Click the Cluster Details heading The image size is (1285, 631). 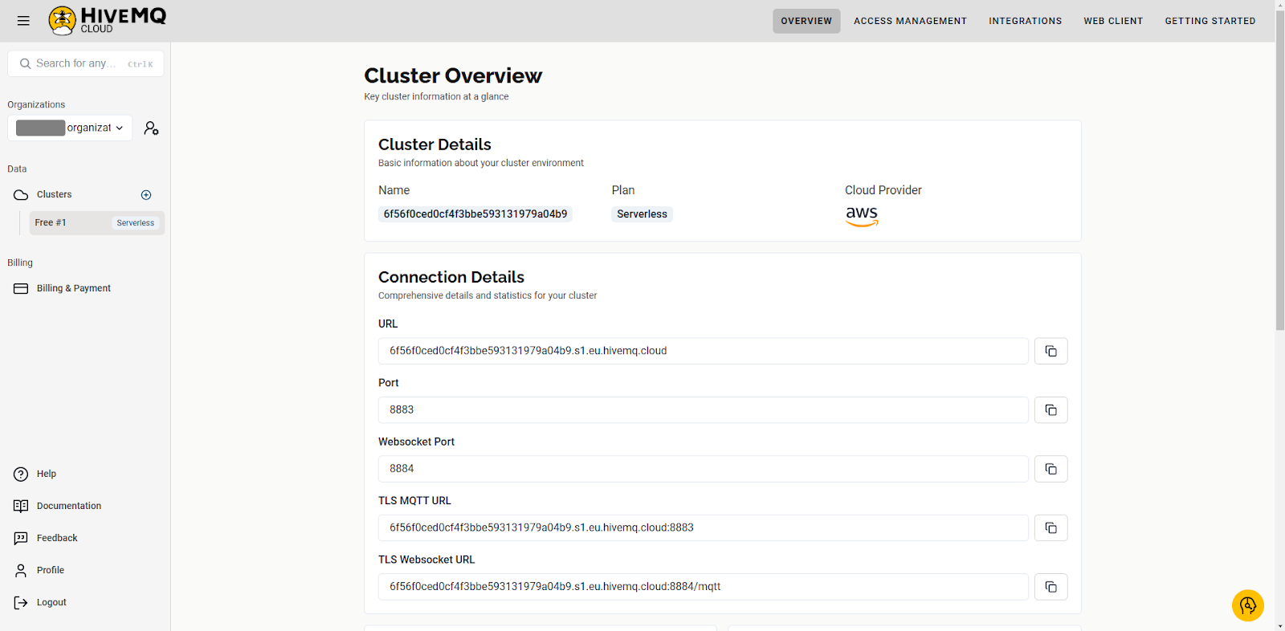tap(434, 145)
